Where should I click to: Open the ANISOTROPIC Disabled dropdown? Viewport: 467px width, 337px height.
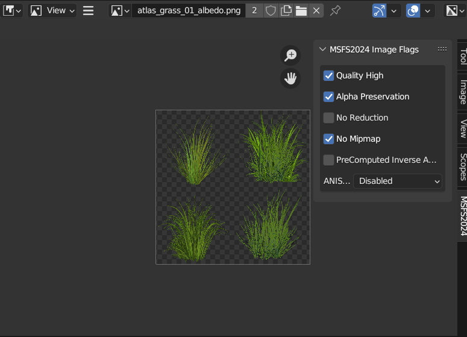[x=398, y=181]
